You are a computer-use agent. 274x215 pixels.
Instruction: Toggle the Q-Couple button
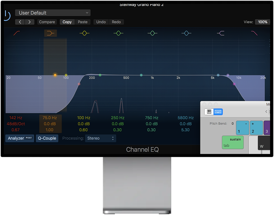click(47, 138)
